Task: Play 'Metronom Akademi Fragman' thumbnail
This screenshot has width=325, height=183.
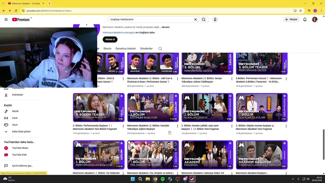Action: pos(207,155)
